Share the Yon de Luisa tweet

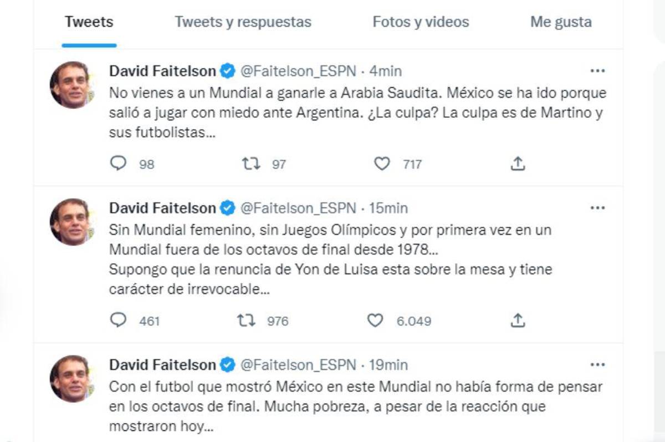tap(517, 321)
